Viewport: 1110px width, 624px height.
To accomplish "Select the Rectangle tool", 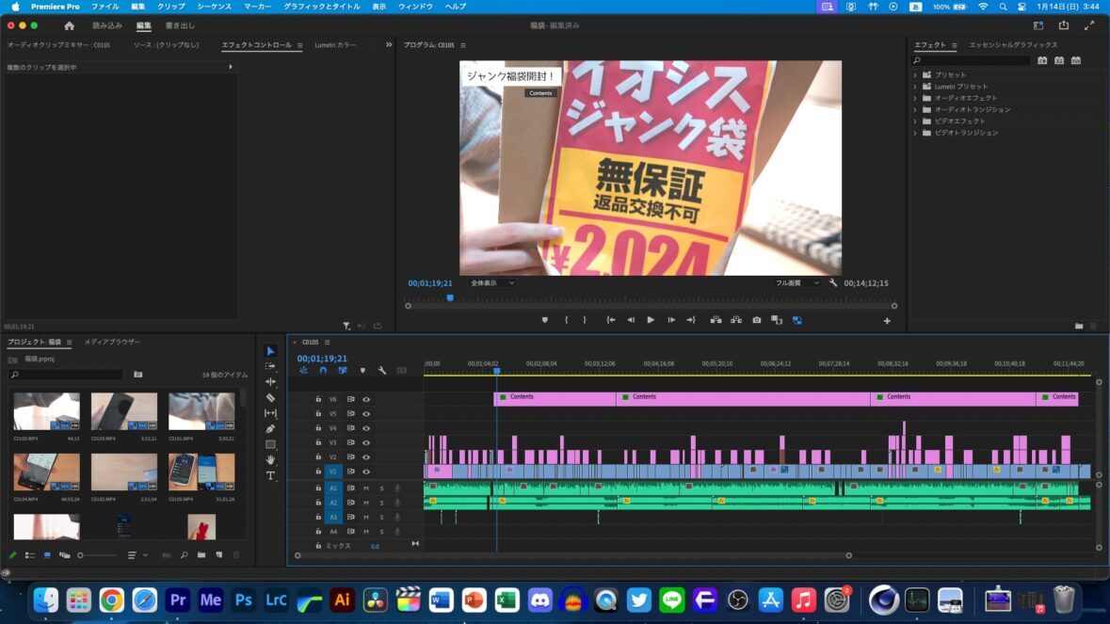I will tap(270, 444).
